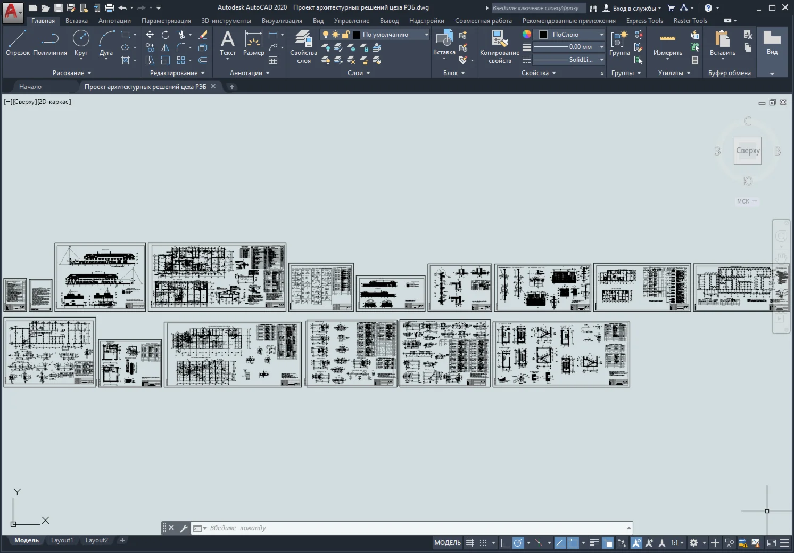Open the Вставка ribbon tab
The height and width of the screenshot is (553, 794).
77,21
